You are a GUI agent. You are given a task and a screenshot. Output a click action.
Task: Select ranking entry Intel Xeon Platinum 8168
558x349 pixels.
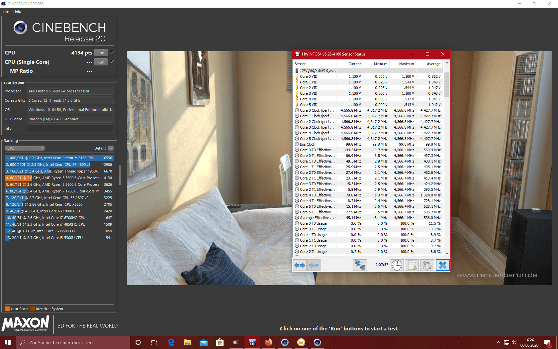pos(59,158)
